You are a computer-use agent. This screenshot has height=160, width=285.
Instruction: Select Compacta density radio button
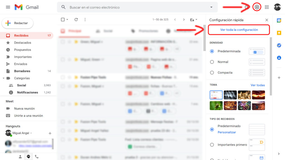point(212,72)
